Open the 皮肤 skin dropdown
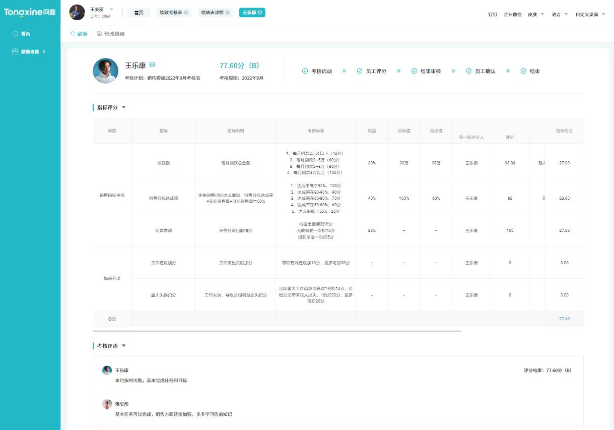The image size is (614, 430). (x=542, y=14)
